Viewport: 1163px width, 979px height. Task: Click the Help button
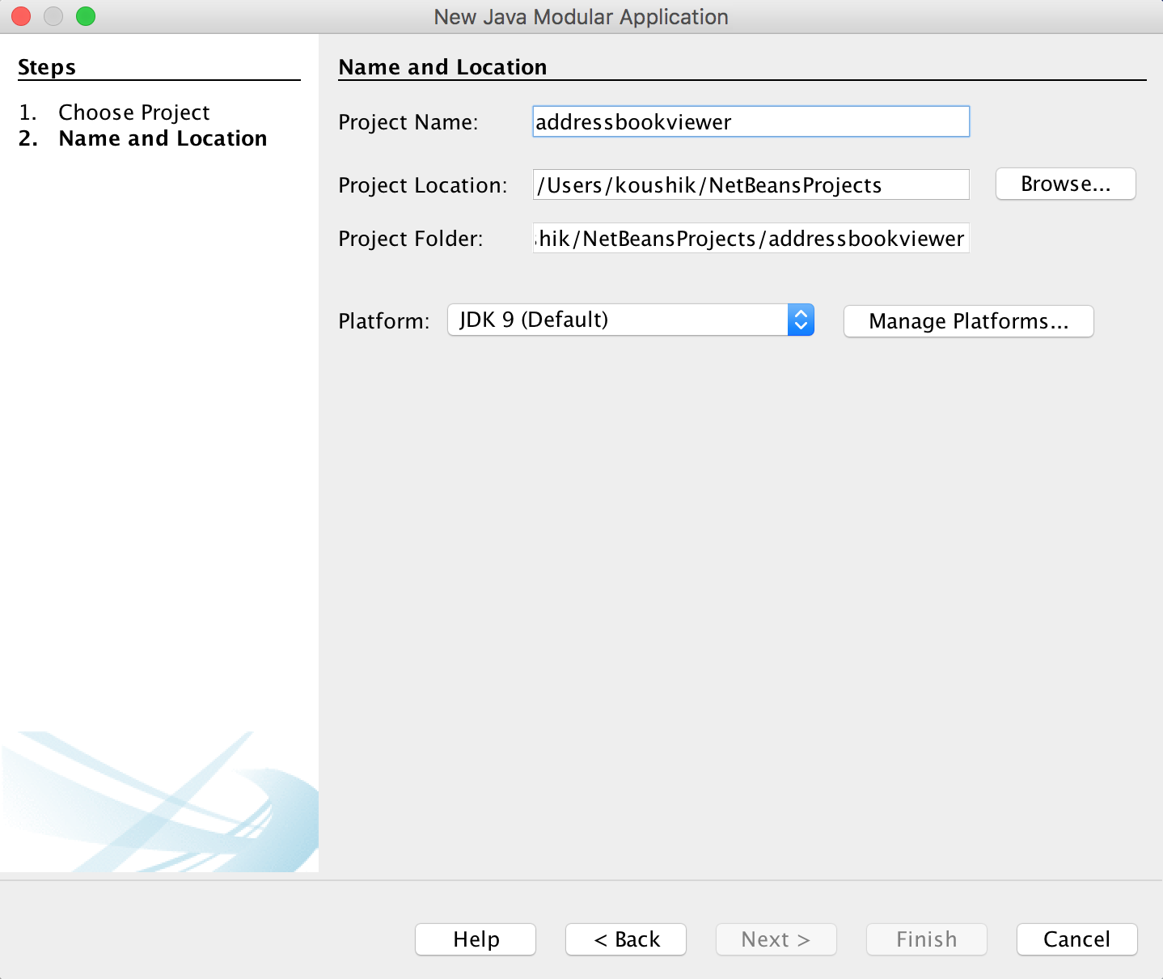pyautogui.click(x=476, y=939)
